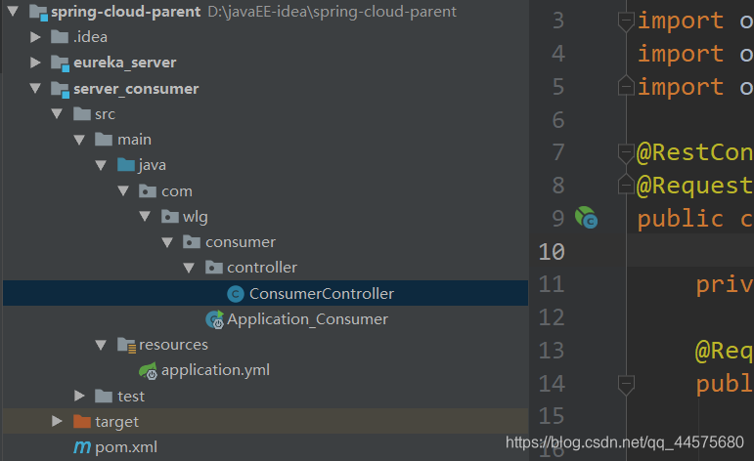Toggle the fold marker on line 14
This screenshot has height=461, width=754.
coord(625,384)
